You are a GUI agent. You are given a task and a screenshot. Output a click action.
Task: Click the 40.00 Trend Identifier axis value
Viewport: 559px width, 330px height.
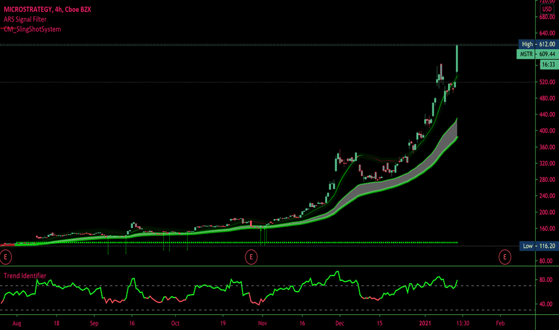pyautogui.click(x=546, y=304)
